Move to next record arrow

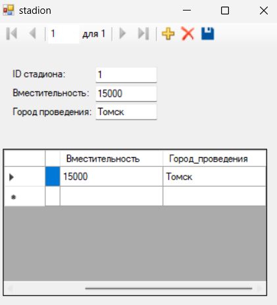click(122, 34)
